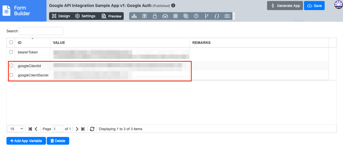
Task: Open the translate language icon
Action: [186, 16]
